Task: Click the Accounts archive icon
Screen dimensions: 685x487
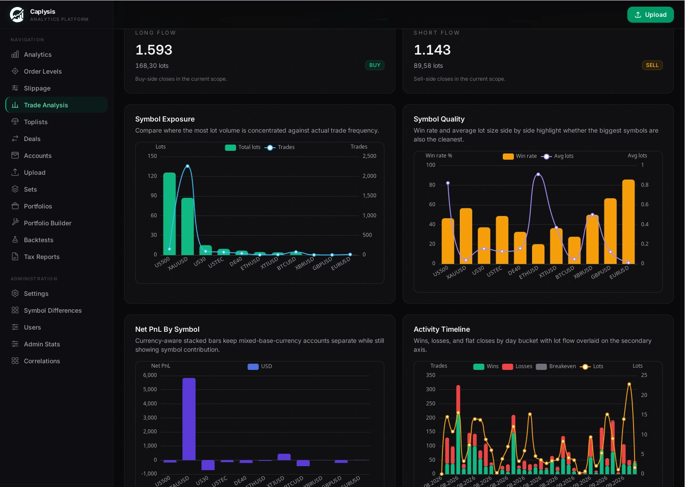Action: pyautogui.click(x=15, y=156)
